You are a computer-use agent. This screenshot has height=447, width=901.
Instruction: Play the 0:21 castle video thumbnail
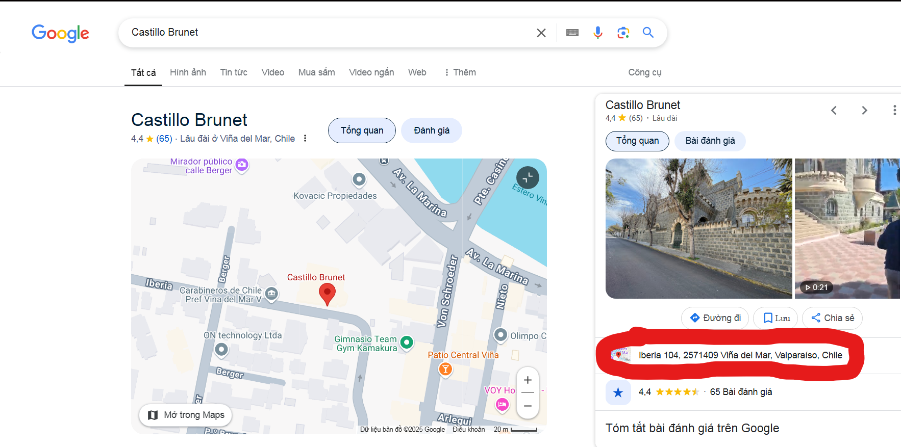847,228
